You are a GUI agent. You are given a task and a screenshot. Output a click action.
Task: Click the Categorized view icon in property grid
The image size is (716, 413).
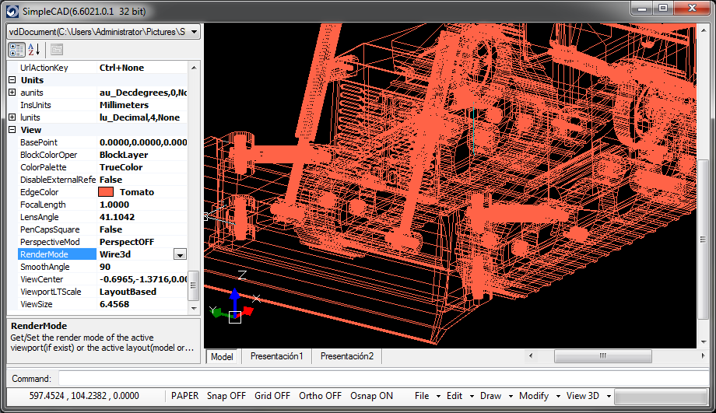[x=16, y=50]
